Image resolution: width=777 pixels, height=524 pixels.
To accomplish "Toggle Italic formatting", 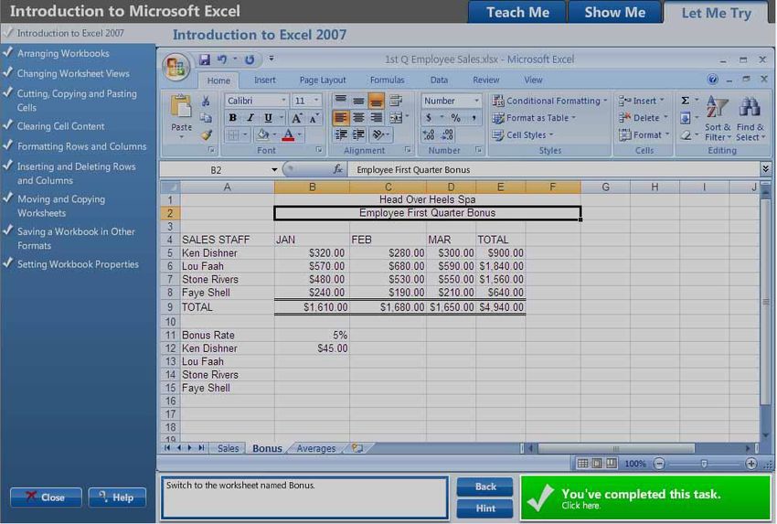I will coord(250,118).
